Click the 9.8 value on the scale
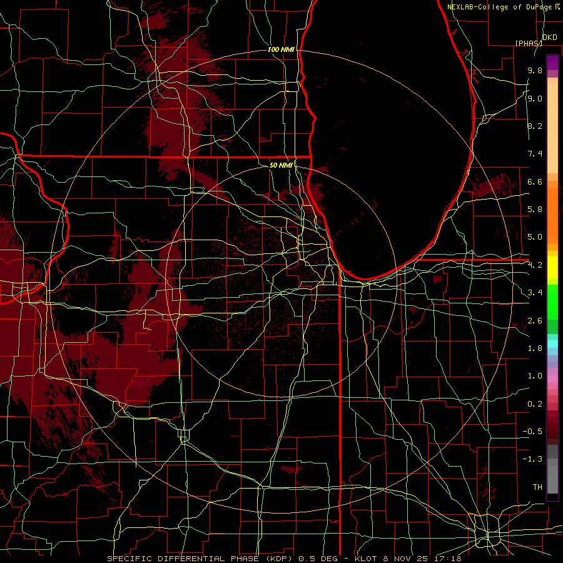The image size is (563, 563). pyautogui.click(x=535, y=70)
